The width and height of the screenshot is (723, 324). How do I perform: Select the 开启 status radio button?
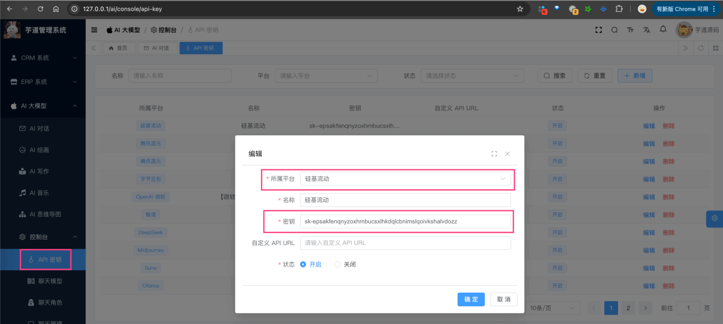[303, 264]
